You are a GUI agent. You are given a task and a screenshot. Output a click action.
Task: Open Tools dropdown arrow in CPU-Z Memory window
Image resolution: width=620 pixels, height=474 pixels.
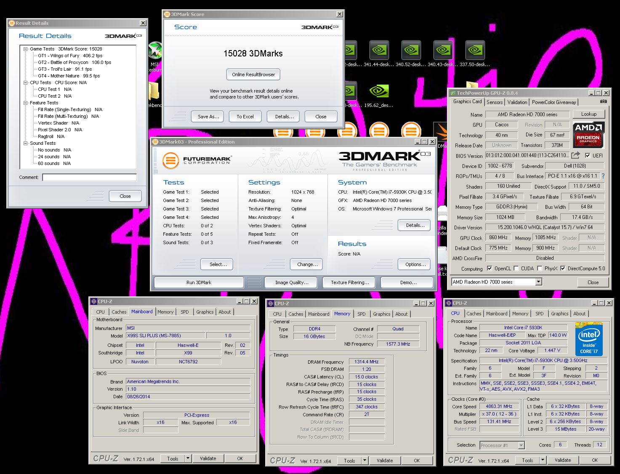pyautogui.click(x=365, y=461)
